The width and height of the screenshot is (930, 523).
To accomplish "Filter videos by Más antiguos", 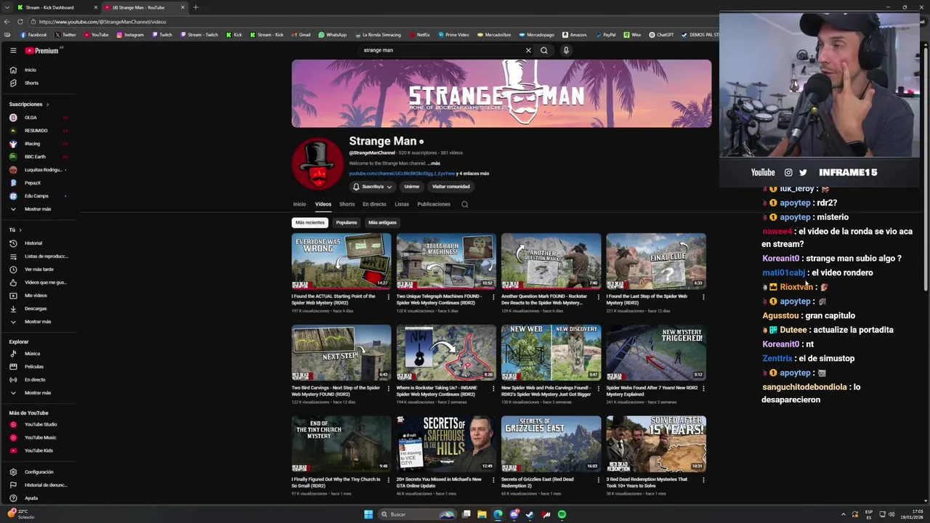I will [x=382, y=222].
